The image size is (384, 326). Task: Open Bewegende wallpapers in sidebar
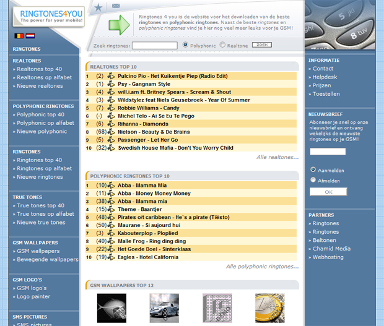[x=48, y=259]
